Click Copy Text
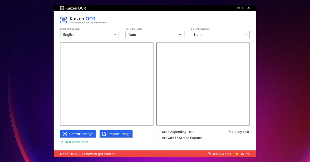This screenshot has height=162, width=310. coord(239,132)
